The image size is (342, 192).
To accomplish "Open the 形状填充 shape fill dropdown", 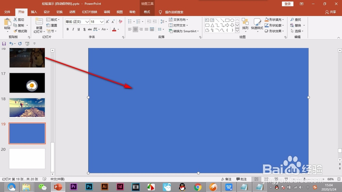I will 274,19.
